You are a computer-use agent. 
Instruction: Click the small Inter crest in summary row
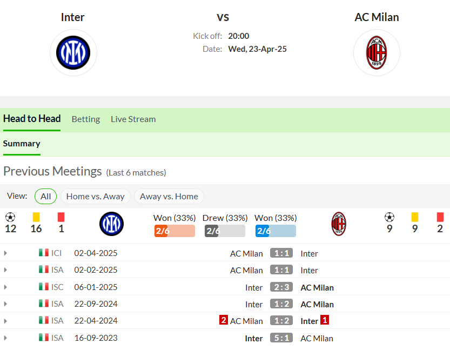112,224
